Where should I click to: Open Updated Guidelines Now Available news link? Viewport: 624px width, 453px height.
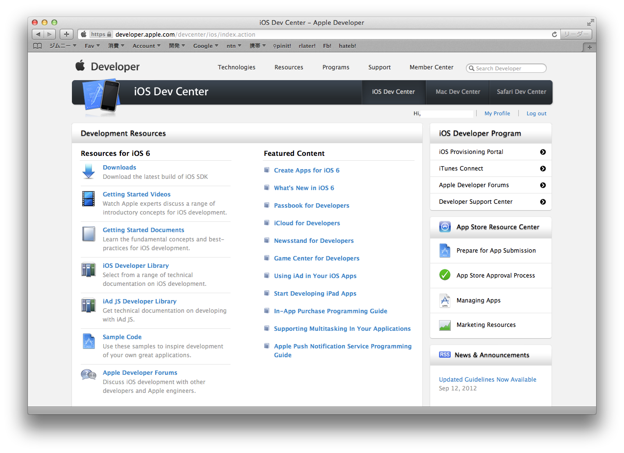(487, 380)
